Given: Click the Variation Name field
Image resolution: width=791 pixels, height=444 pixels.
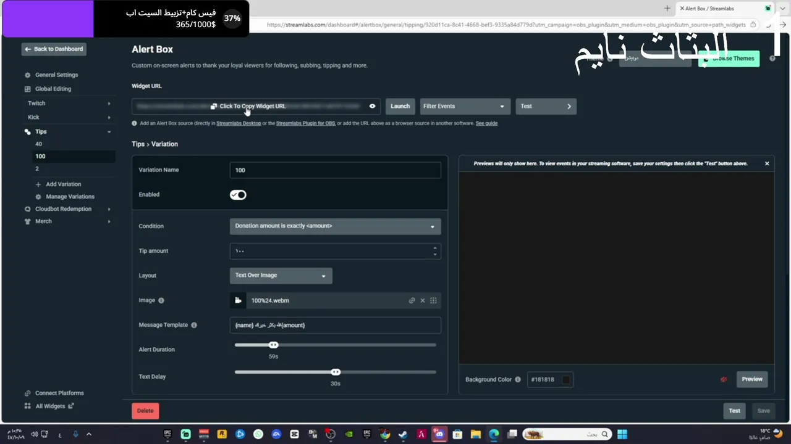Looking at the screenshot, I should 335,170.
